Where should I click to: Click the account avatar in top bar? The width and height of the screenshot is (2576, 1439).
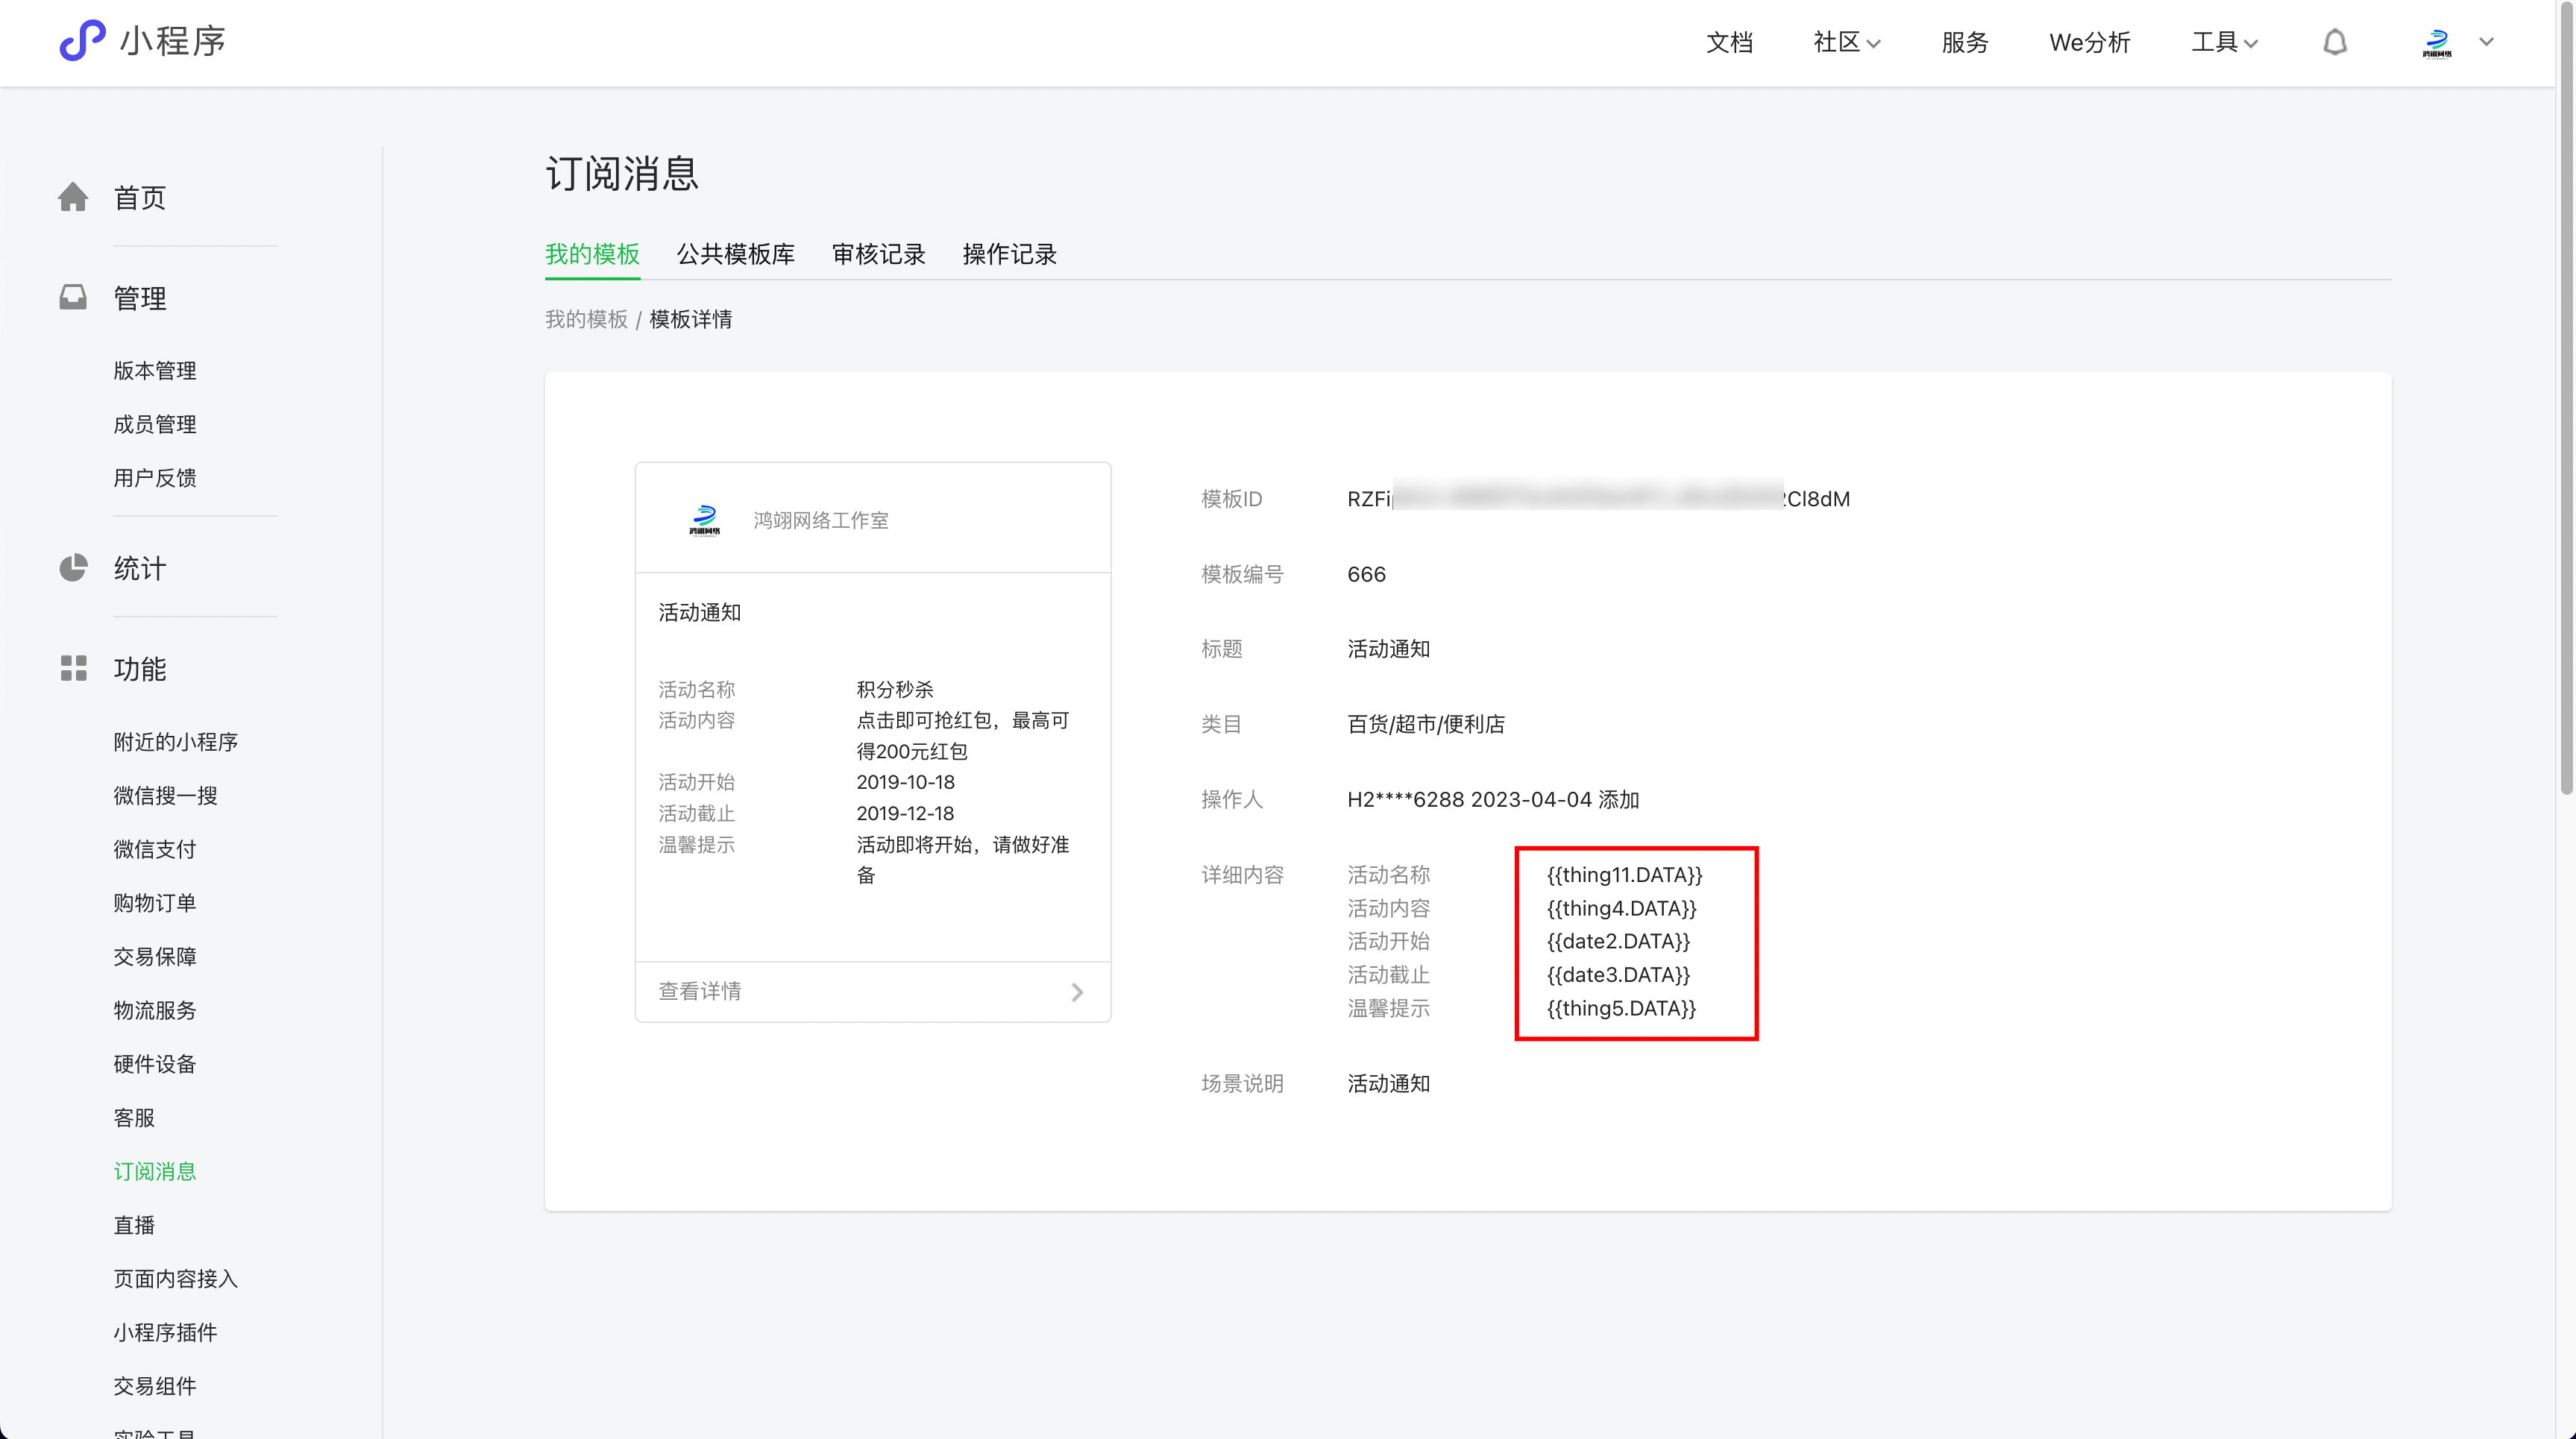point(2437,42)
